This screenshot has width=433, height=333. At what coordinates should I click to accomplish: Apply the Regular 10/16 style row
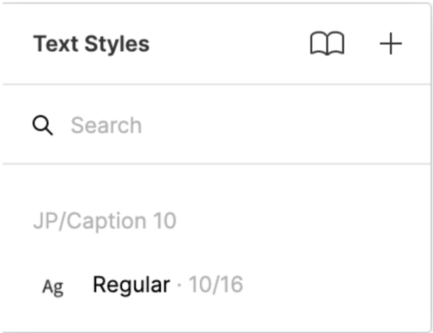[x=162, y=285]
